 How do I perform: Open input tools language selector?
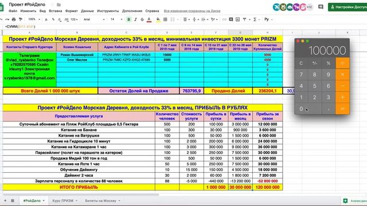click(268, 19)
